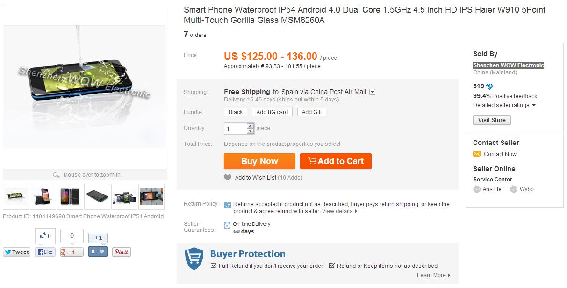Viewport: 567px width, 288px height.
Task: Click the magnifier zoom-in icon under product image
Action: tap(57, 174)
